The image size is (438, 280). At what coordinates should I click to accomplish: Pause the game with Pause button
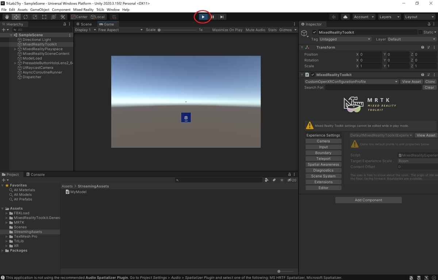point(212,17)
